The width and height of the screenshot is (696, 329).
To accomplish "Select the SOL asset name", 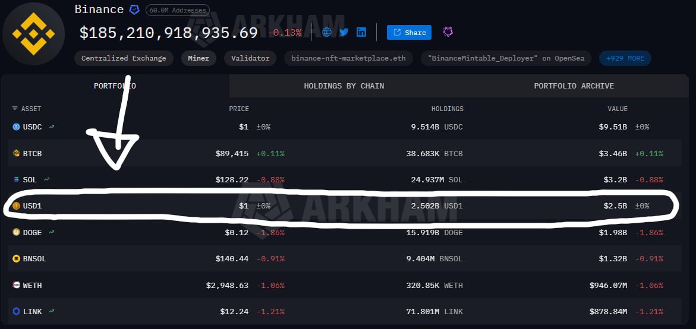I will pos(30,179).
